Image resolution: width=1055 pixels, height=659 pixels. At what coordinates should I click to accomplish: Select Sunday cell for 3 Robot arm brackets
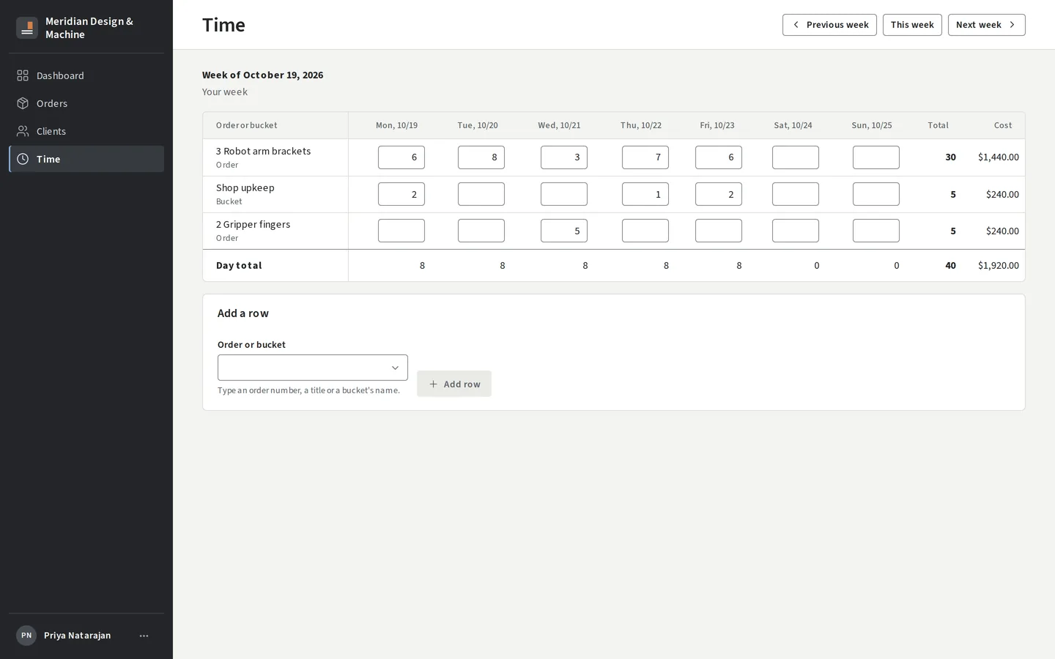click(876, 157)
